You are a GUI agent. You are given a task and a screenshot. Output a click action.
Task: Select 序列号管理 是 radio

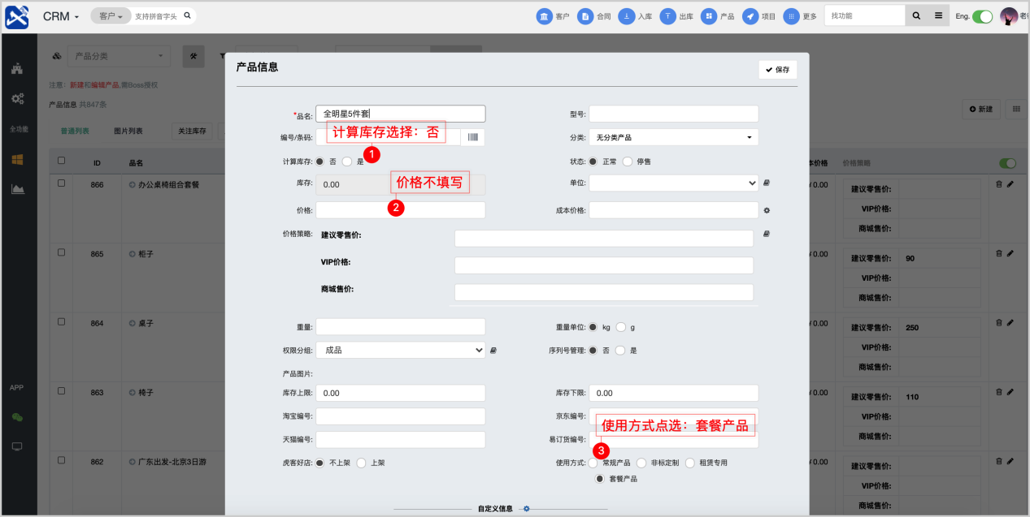click(620, 351)
